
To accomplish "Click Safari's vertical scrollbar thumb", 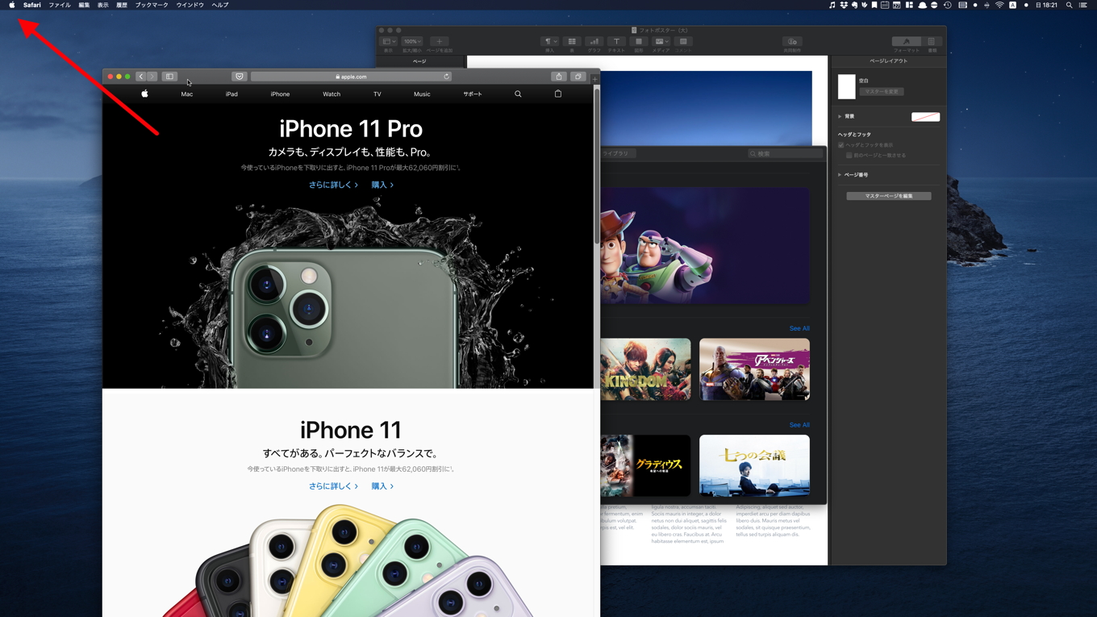I will (597, 165).
